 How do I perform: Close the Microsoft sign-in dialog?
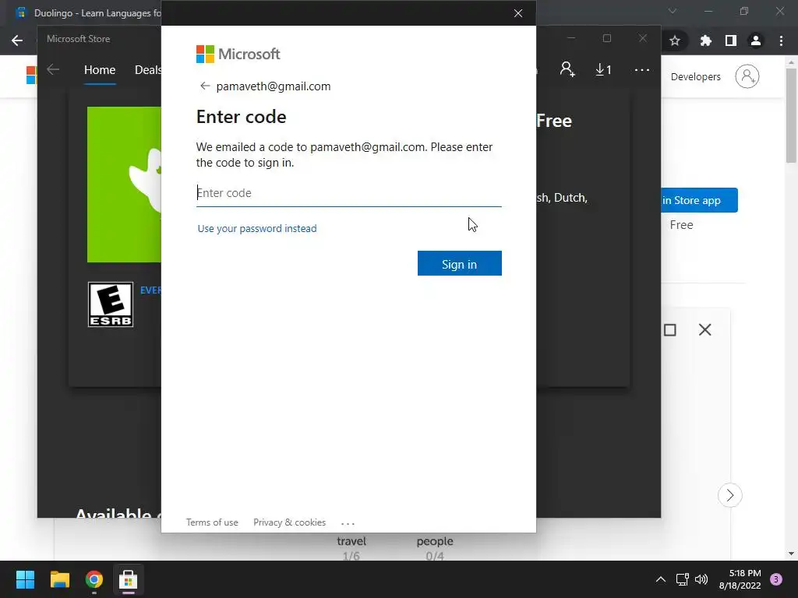[518, 13]
